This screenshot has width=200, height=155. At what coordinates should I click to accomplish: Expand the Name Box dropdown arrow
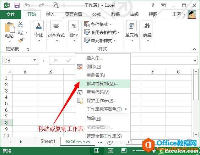[x=34, y=60]
